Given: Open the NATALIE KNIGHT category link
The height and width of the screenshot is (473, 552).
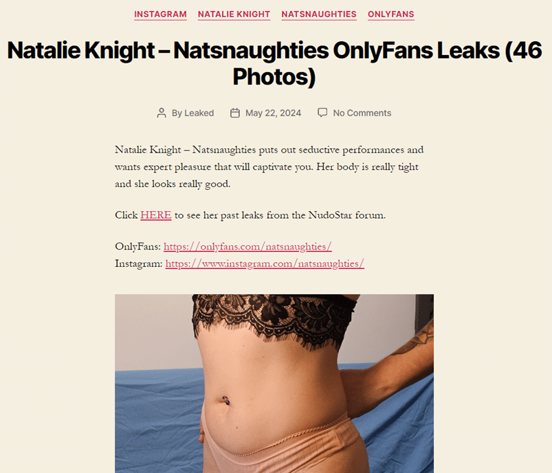Looking at the screenshot, I should pyautogui.click(x=234, y=14).
